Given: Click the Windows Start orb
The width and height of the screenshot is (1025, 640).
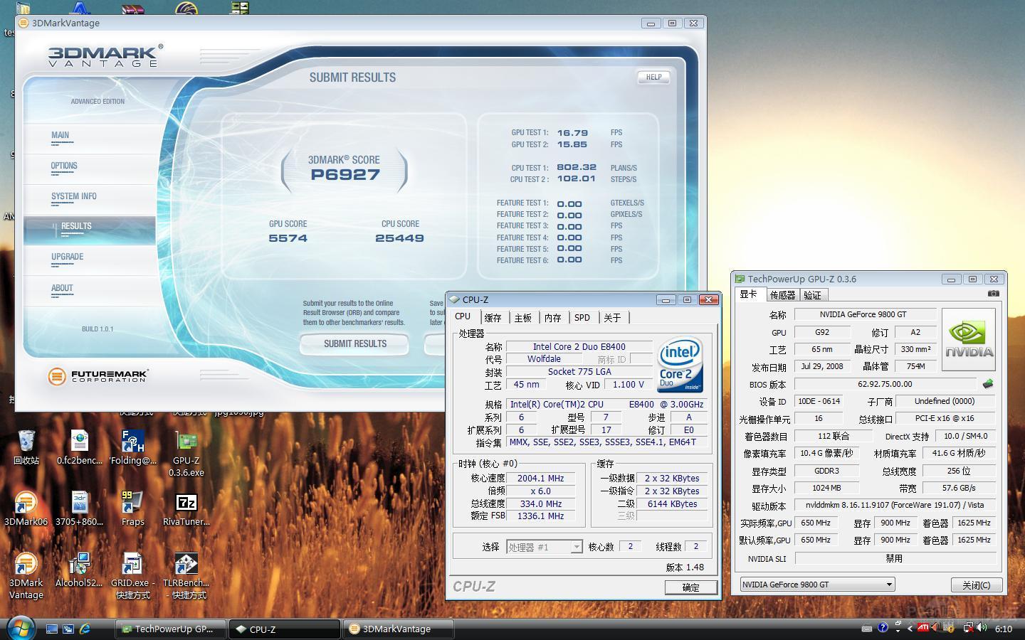Looking at the screenshot, I should pyautogui.click(x=21, y=628).
